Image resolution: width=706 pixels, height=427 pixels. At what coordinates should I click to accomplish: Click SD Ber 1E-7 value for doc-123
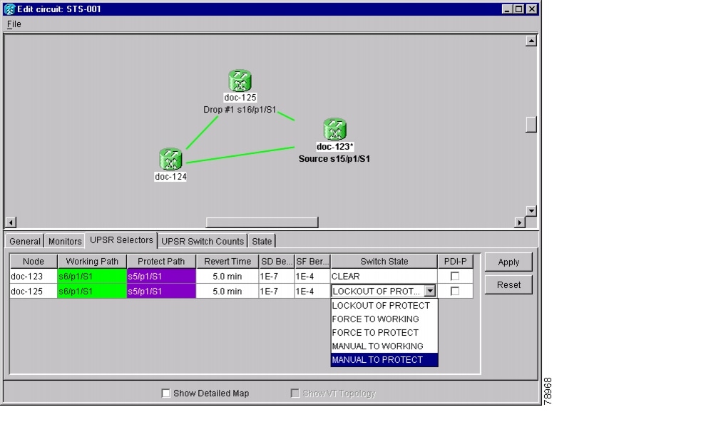pyautogui.click(x=277, y=277)
